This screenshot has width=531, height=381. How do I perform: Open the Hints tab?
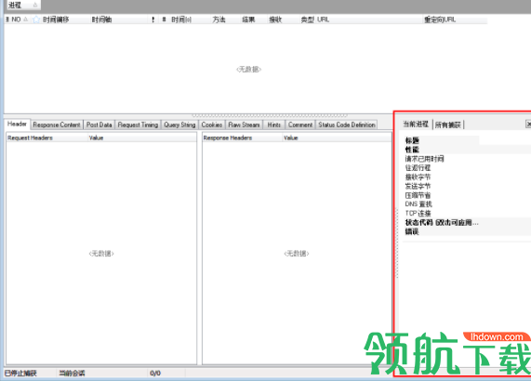[x=274, y=125]
